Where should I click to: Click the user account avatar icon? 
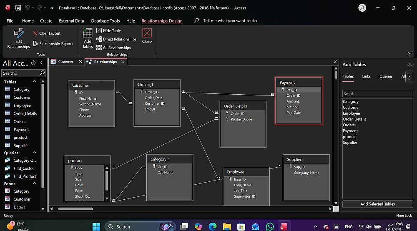(362, 8)
